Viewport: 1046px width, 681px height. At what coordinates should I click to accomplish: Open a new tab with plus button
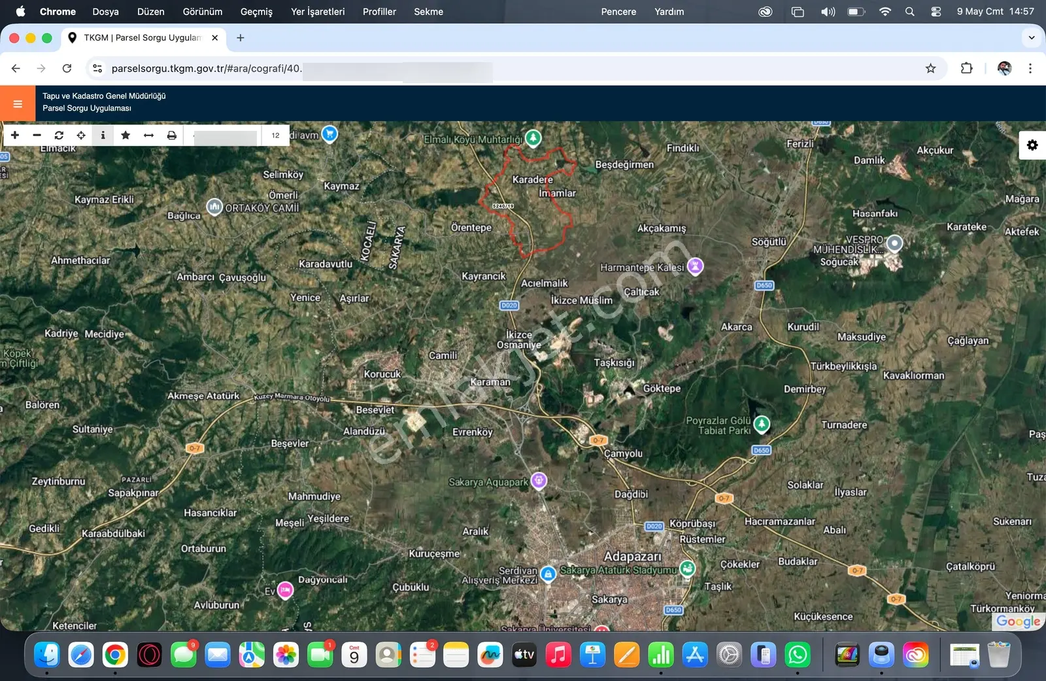click(x=241, y=38)
